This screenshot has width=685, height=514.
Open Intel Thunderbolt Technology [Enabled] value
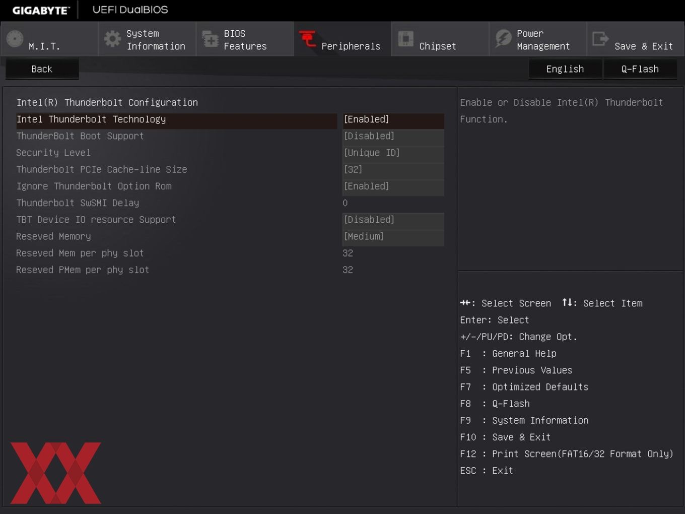click(x=393, y=119)
